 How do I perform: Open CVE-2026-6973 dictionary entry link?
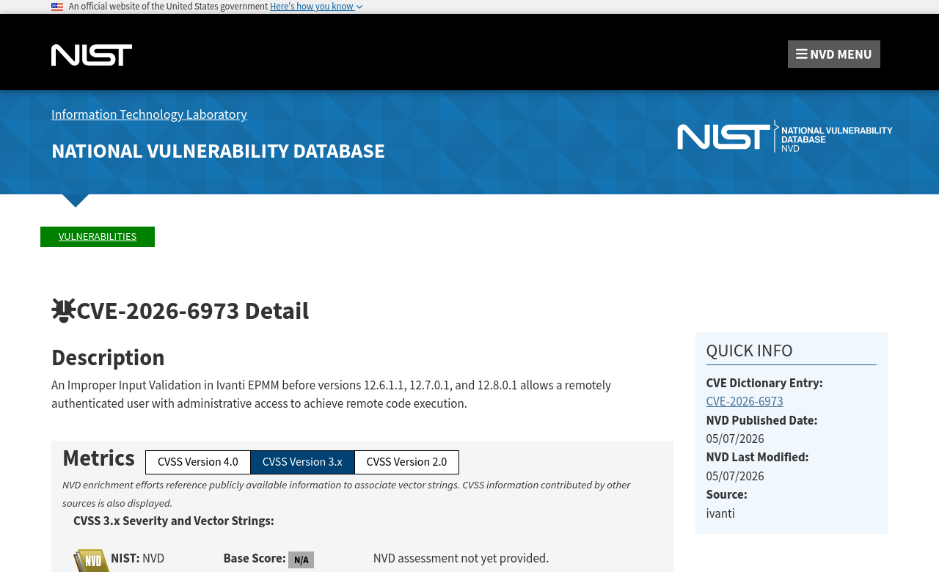[x=745, y=402]
